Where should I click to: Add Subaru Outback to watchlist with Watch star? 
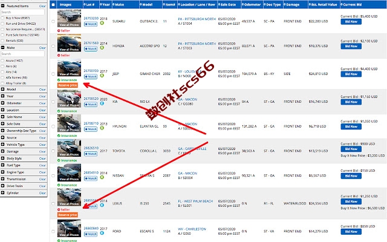(x=91, y=24)
